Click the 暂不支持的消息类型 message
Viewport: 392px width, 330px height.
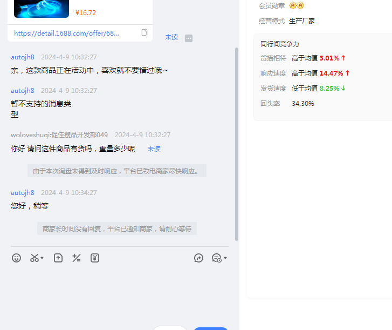41,109
